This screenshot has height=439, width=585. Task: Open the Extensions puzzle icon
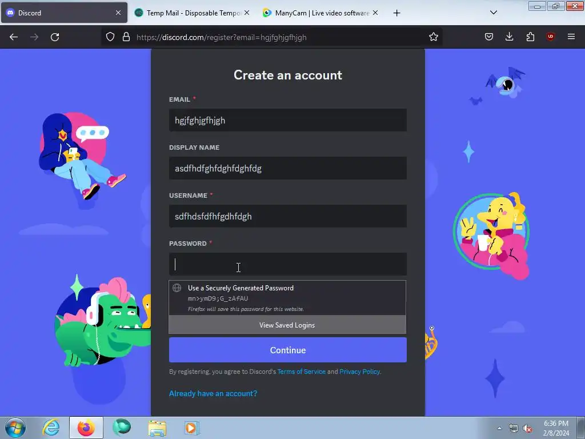tap(530, 37)
